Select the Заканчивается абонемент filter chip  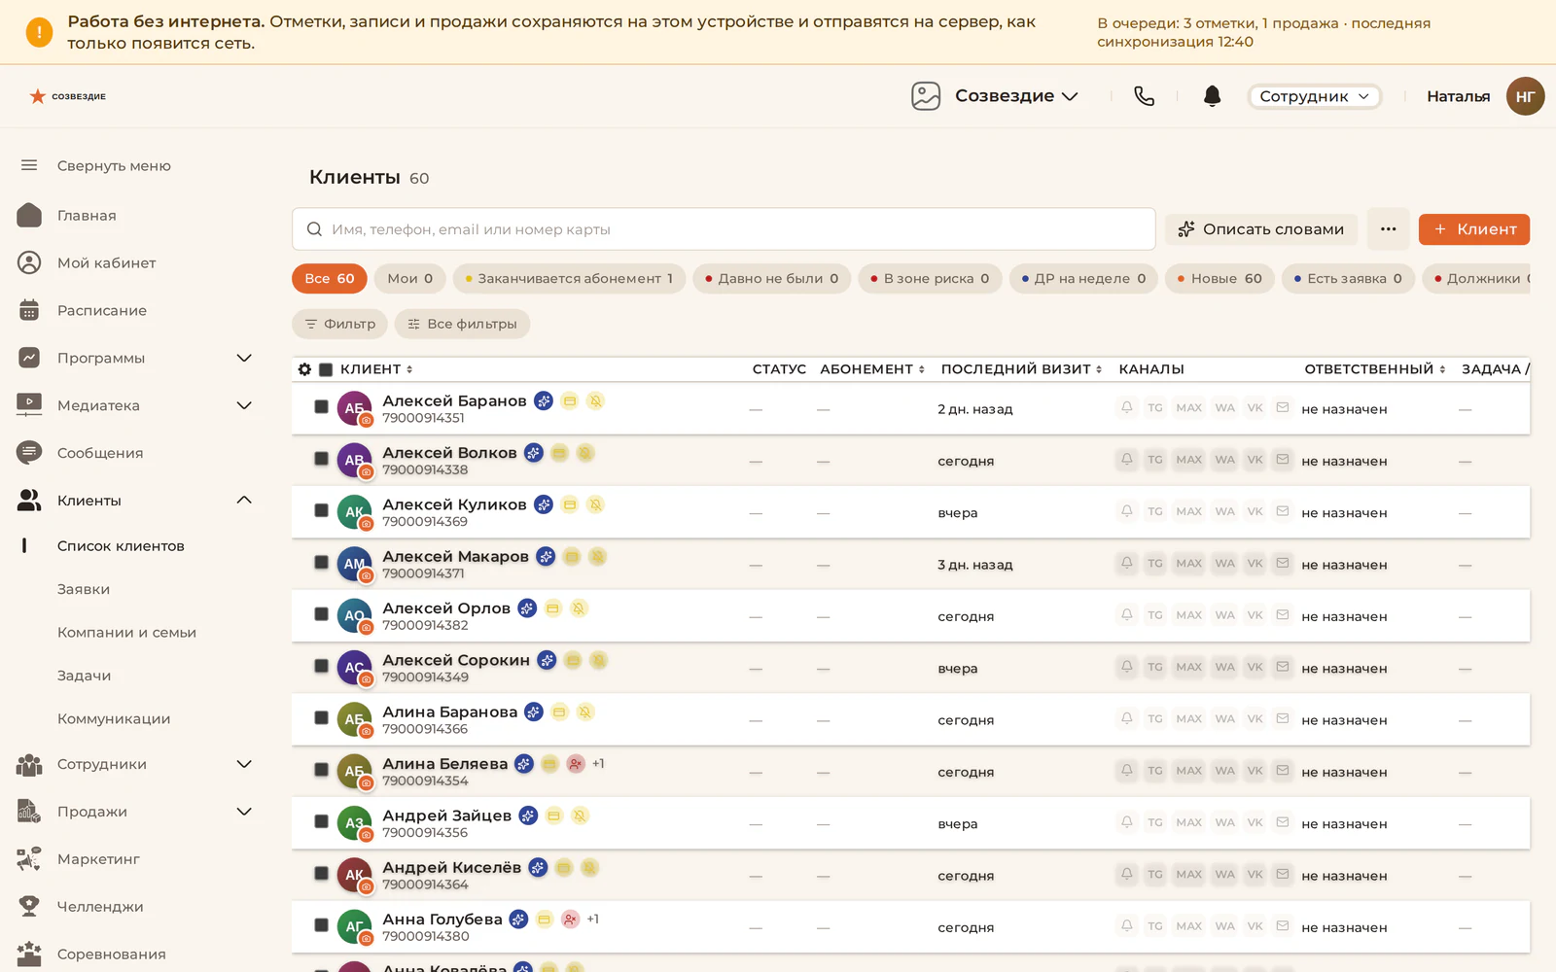pyautogui.click(x=569, y=279)
